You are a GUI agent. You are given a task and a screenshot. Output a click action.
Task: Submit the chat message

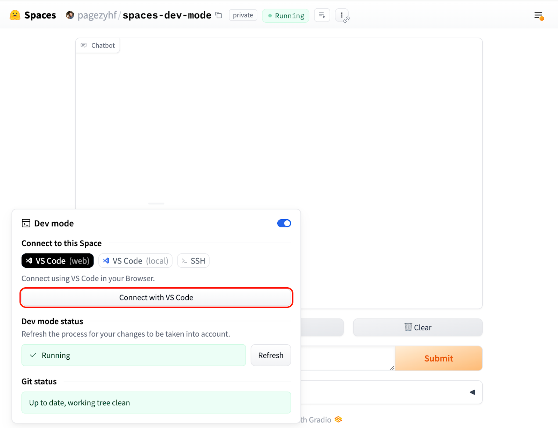tap(439, 358)
